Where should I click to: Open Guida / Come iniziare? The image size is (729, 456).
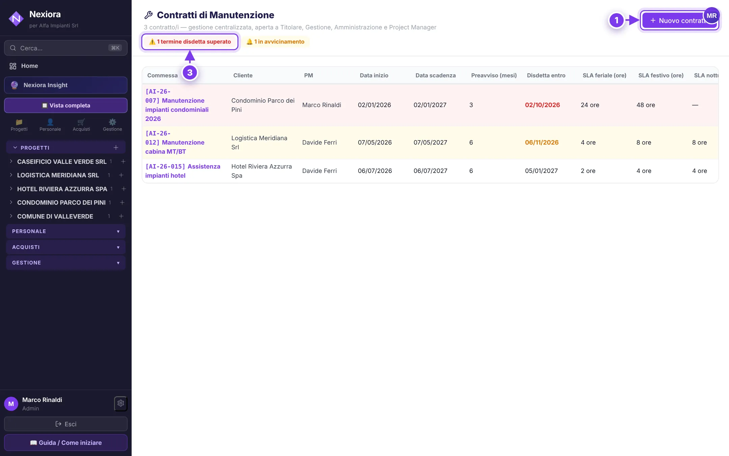click(66, 442)
